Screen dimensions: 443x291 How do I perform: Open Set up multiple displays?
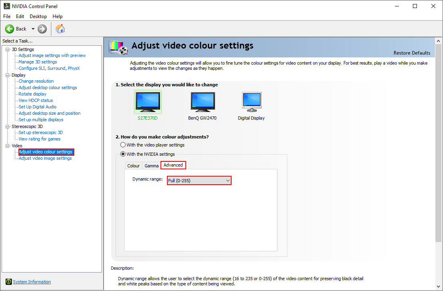(41, 120)
